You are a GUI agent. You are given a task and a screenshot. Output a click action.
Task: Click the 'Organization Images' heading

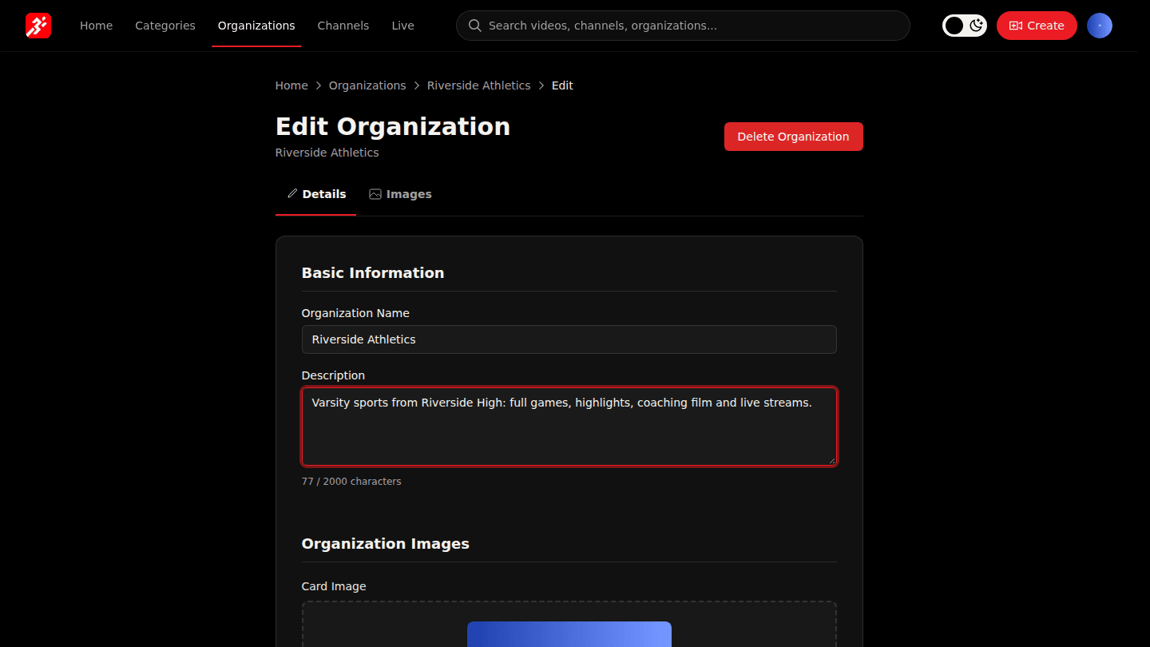385,544
